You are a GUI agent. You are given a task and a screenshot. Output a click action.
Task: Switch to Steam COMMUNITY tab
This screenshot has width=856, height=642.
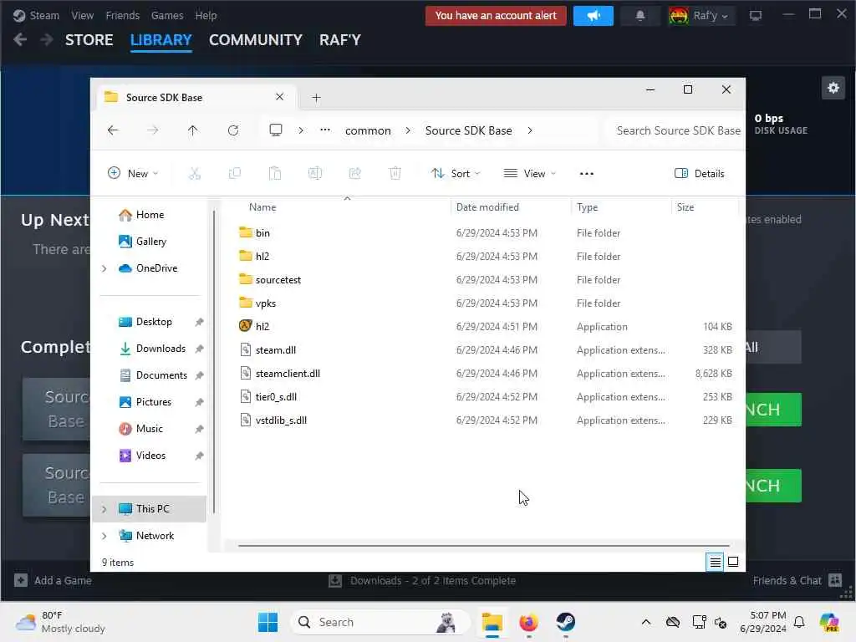(256, 40)
